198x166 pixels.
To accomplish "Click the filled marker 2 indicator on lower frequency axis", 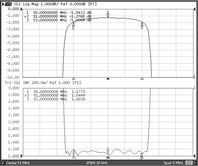I will click(x=108, y=157).
